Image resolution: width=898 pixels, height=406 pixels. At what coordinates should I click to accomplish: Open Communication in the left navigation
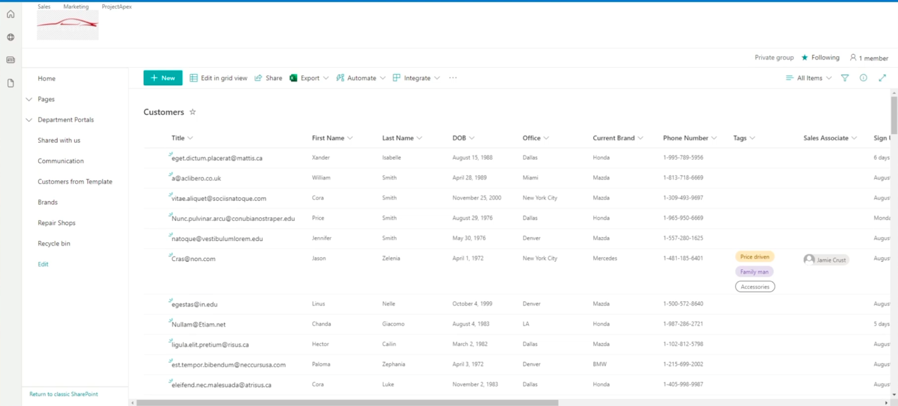click(x=61, y=161)
